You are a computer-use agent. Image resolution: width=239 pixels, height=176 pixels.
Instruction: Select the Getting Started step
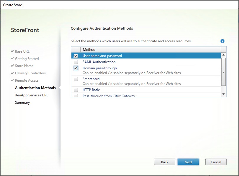27,58
